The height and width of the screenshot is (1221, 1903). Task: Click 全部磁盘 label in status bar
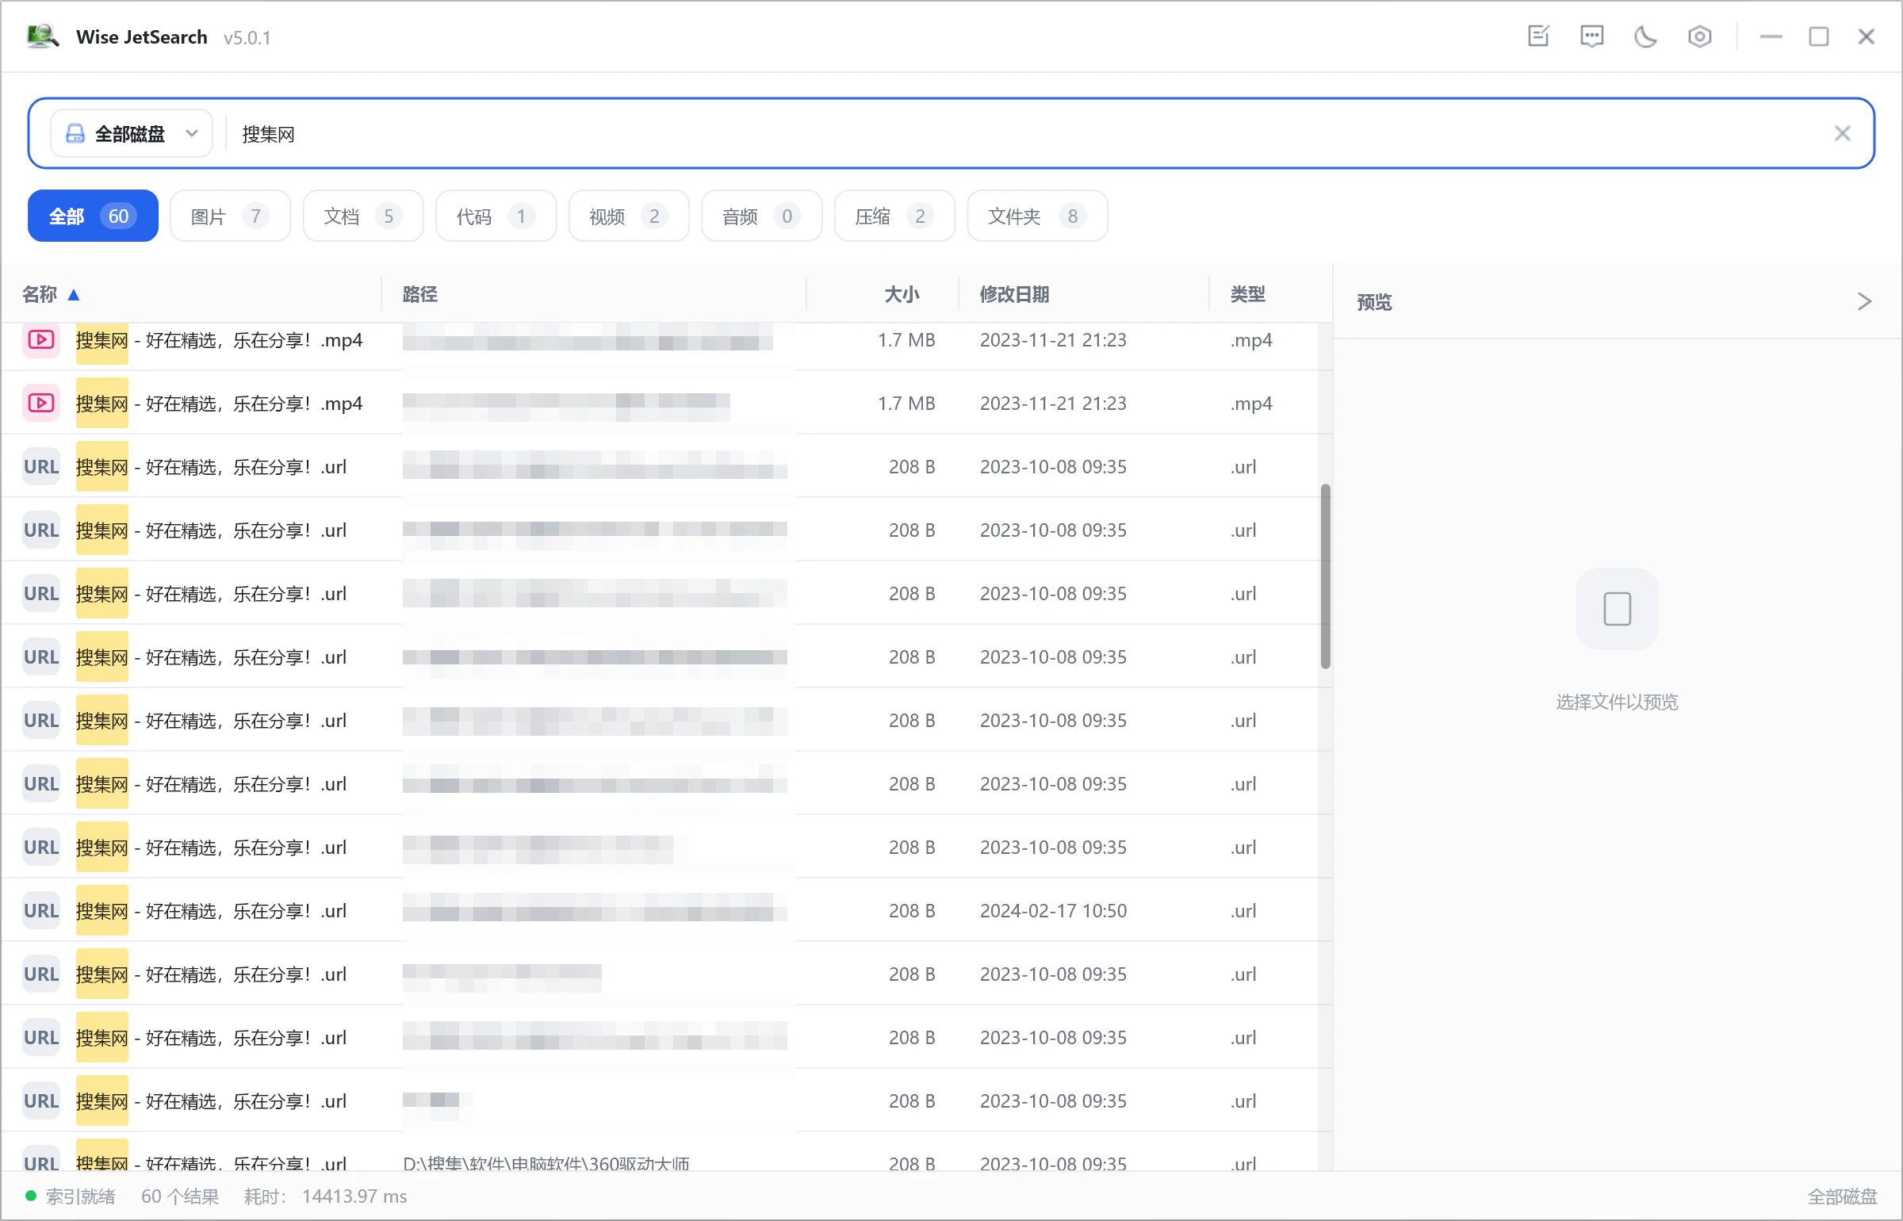1843,1196
